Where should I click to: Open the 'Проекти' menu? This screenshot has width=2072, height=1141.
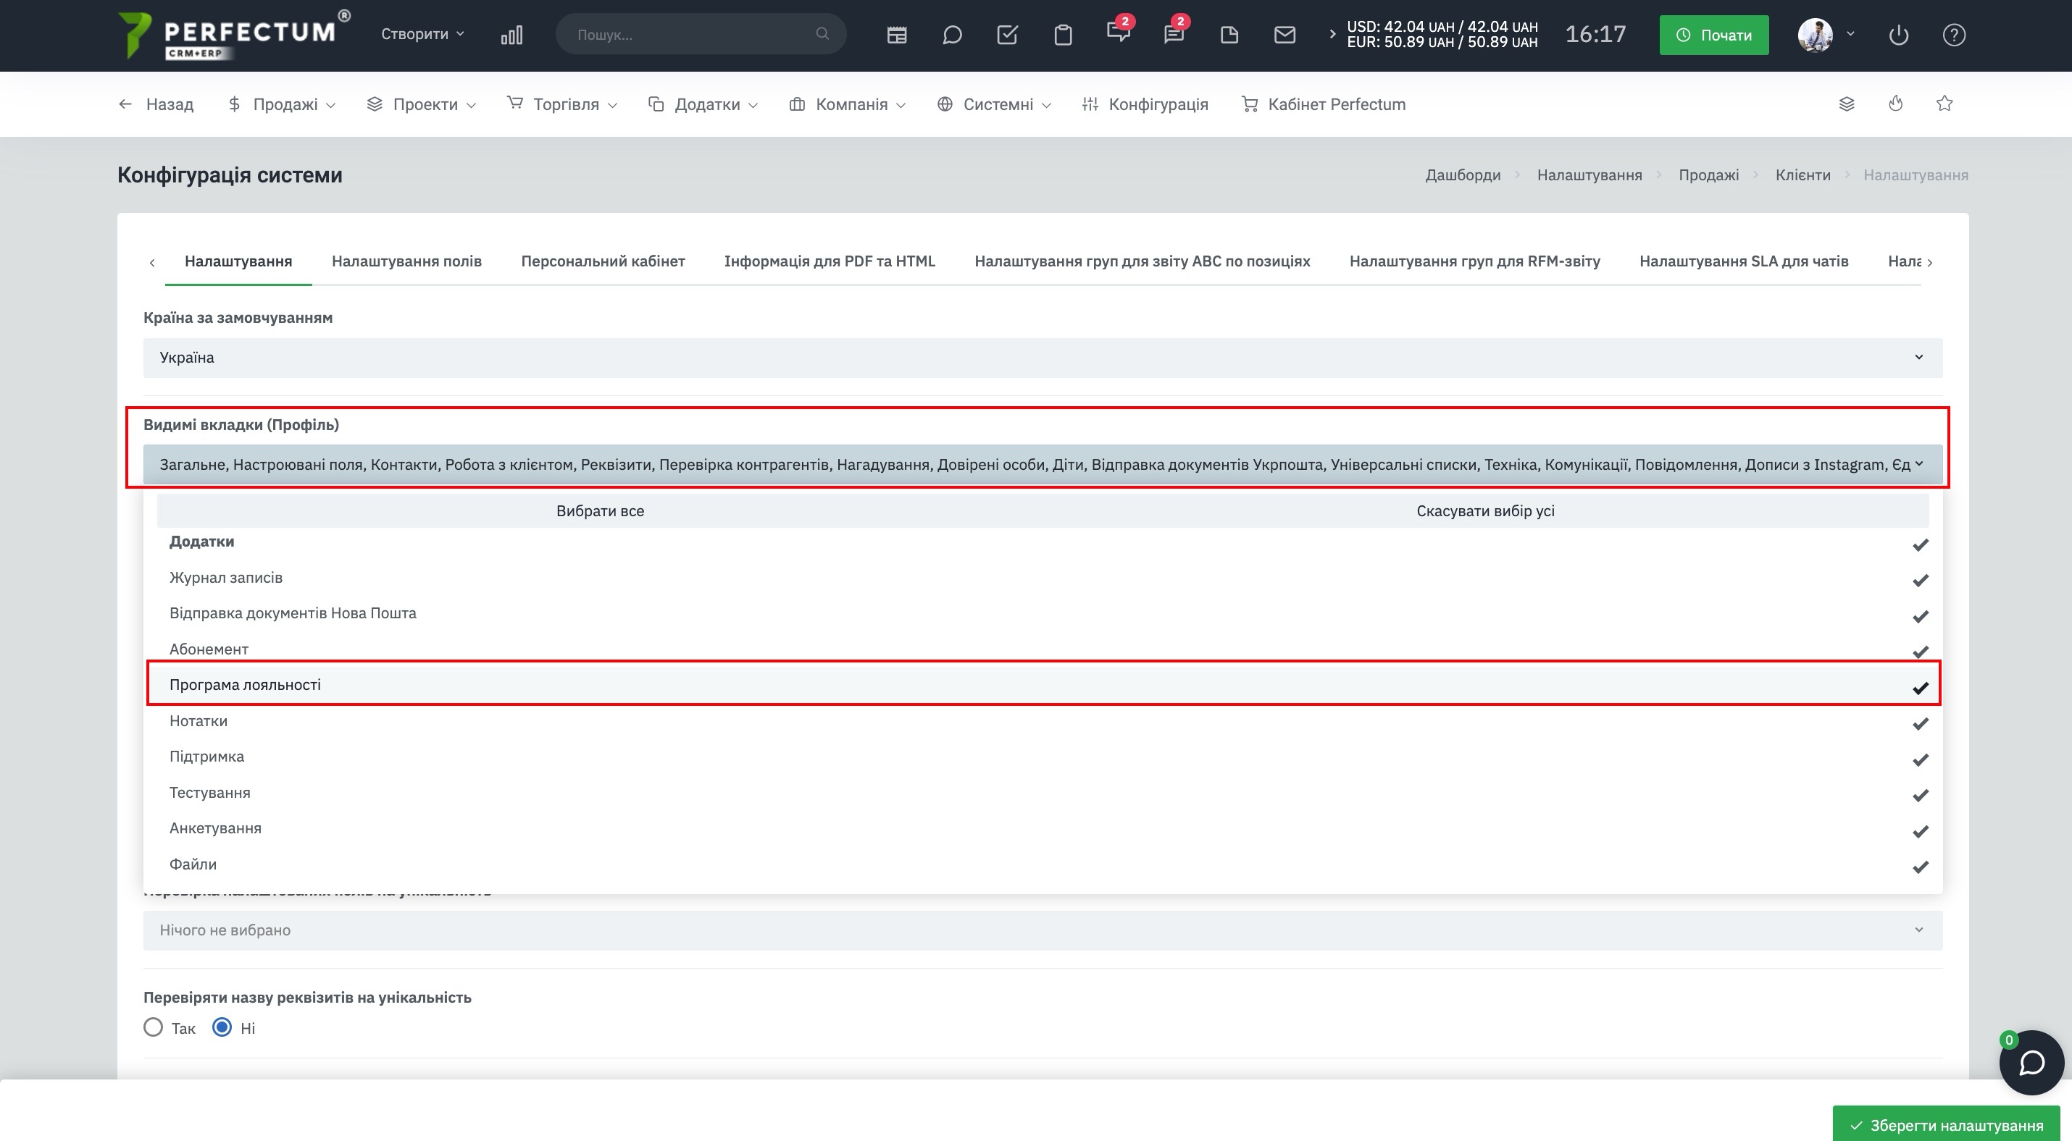tap(422, 104)
